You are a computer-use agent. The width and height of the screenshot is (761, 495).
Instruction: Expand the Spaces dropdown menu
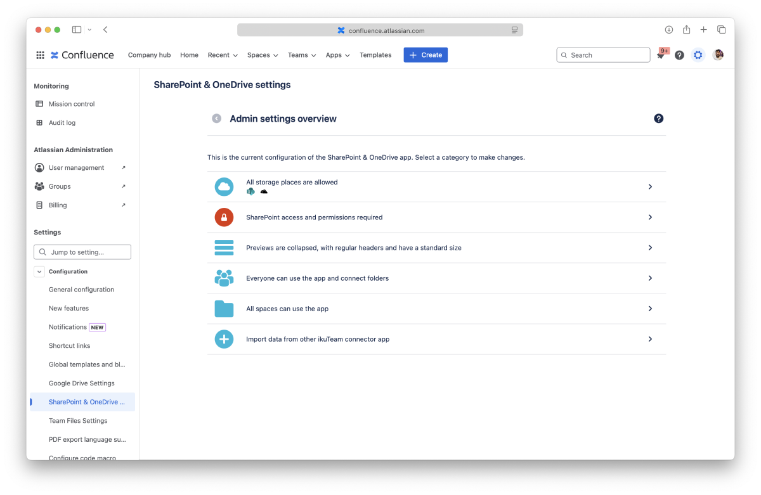click(x=263, y=55)
